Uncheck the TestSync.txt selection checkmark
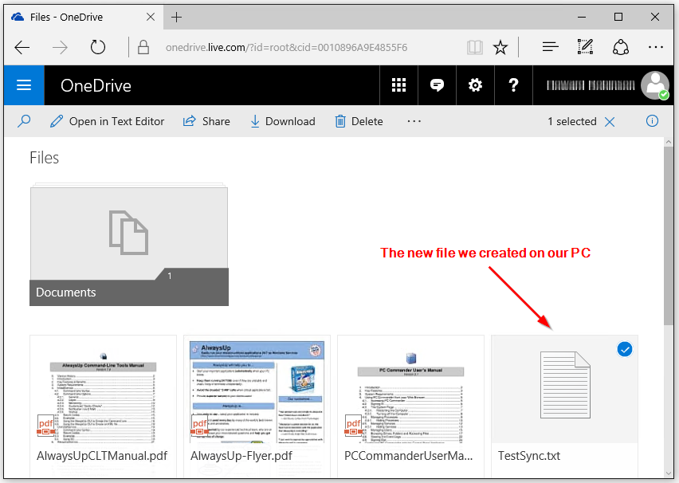 [625, 349]
